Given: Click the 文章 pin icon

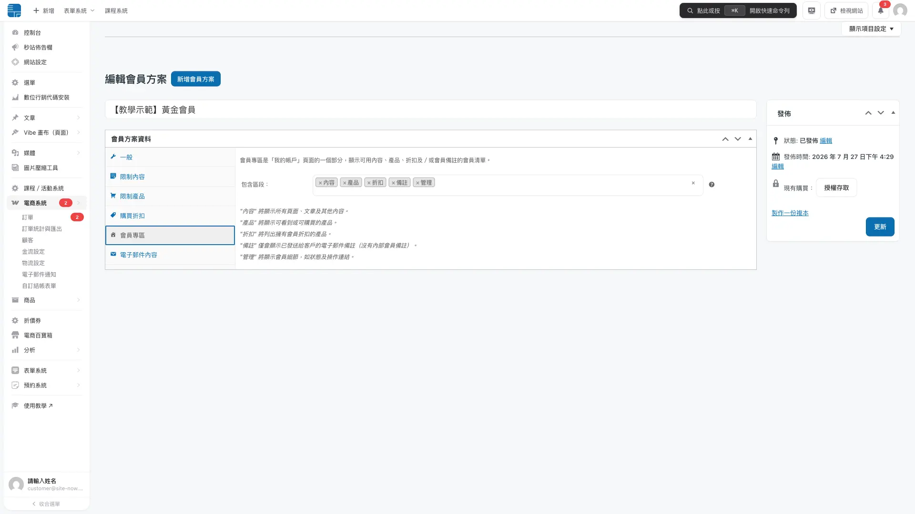Looking at the screenshot, I should pos(15,118).
